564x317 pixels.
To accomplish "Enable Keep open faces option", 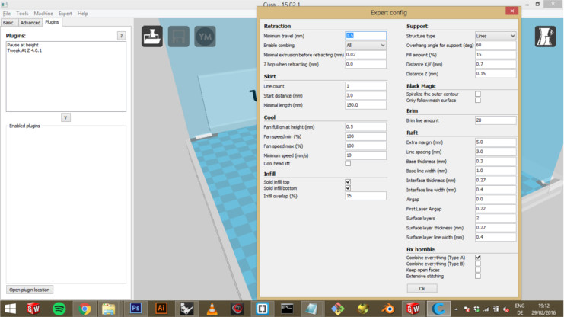I will click(x=478, y=270).
